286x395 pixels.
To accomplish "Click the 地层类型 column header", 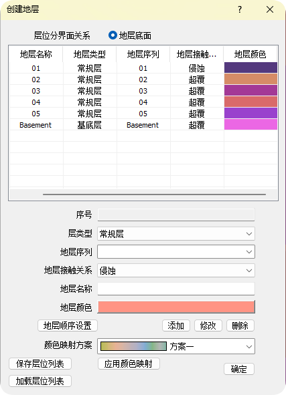I will pyautogui.click(x=90, y=54).
